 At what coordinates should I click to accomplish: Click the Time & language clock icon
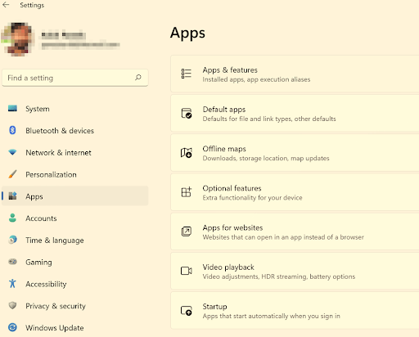pos(12,240)
